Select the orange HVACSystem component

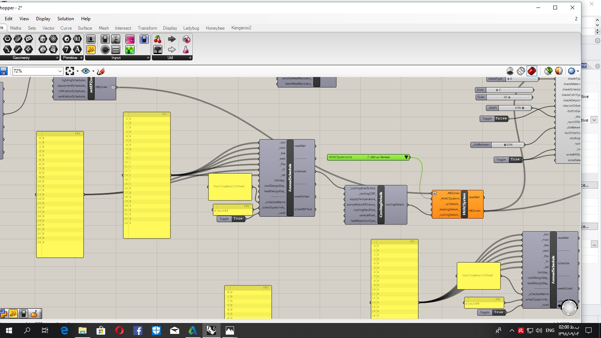458,204
